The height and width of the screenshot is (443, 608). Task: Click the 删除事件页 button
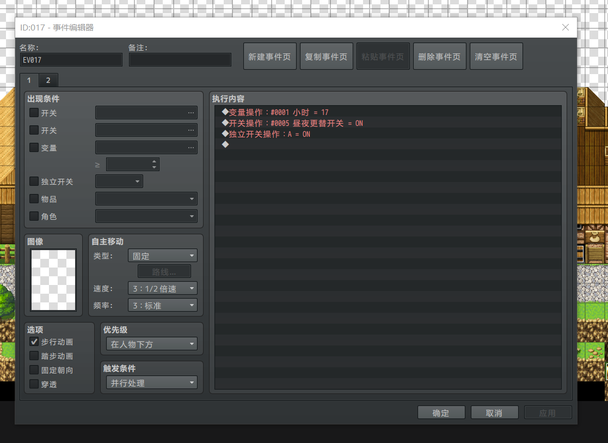click(440, 56)
